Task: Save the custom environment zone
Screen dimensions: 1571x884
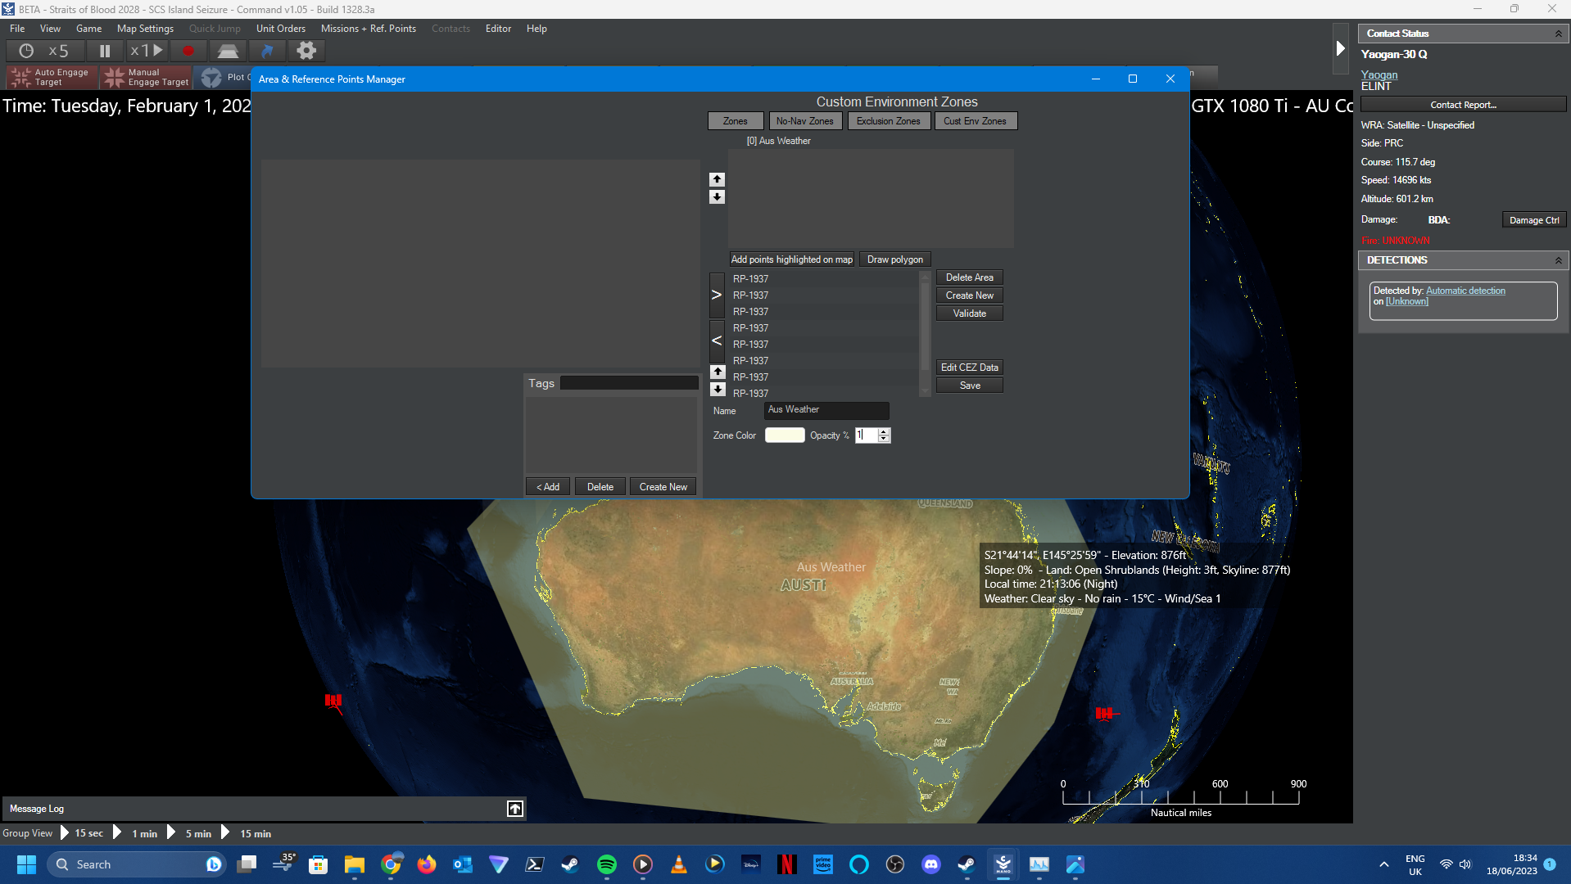Action: point(970,386)
